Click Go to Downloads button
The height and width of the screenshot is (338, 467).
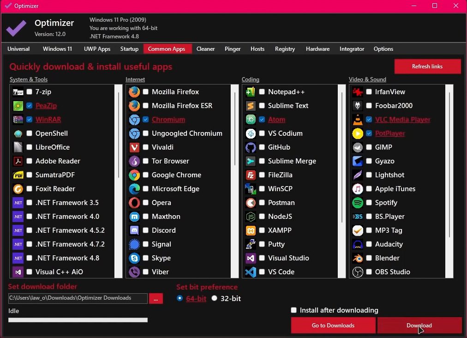333,325
